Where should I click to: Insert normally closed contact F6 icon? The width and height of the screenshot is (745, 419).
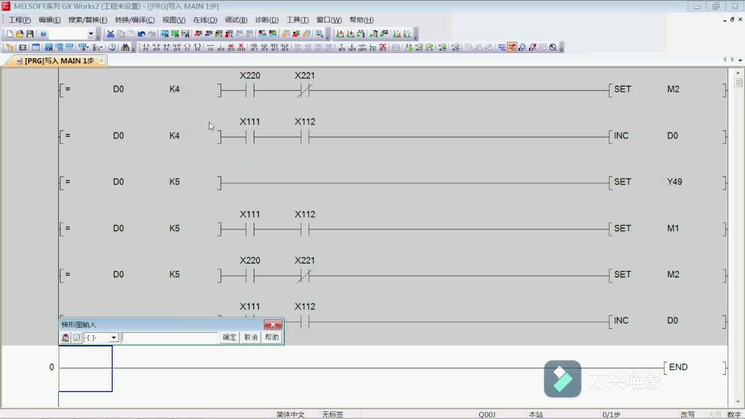[x=166, y=47]
